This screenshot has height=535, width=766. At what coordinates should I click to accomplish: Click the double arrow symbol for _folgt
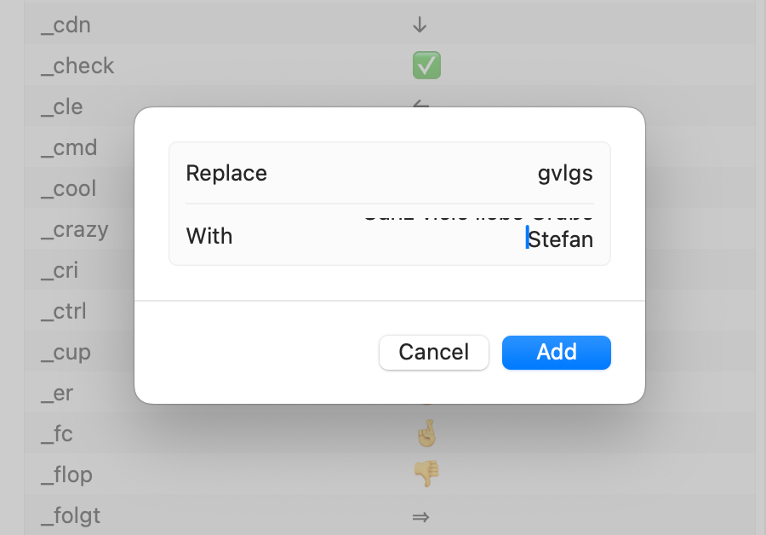(x=420, y=516)
